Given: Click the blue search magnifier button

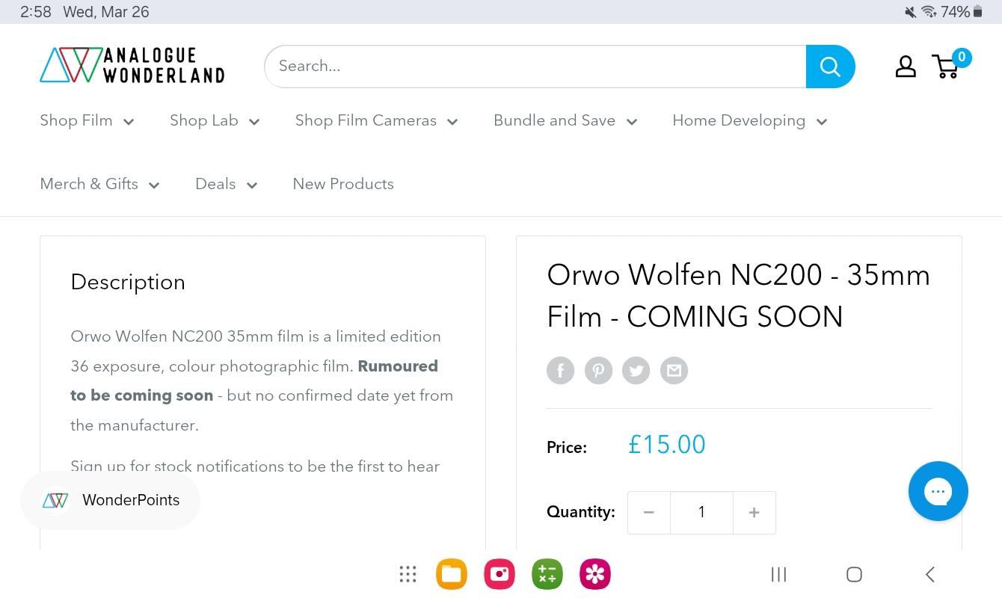Looking at the screenshot, I should [830, 67].
